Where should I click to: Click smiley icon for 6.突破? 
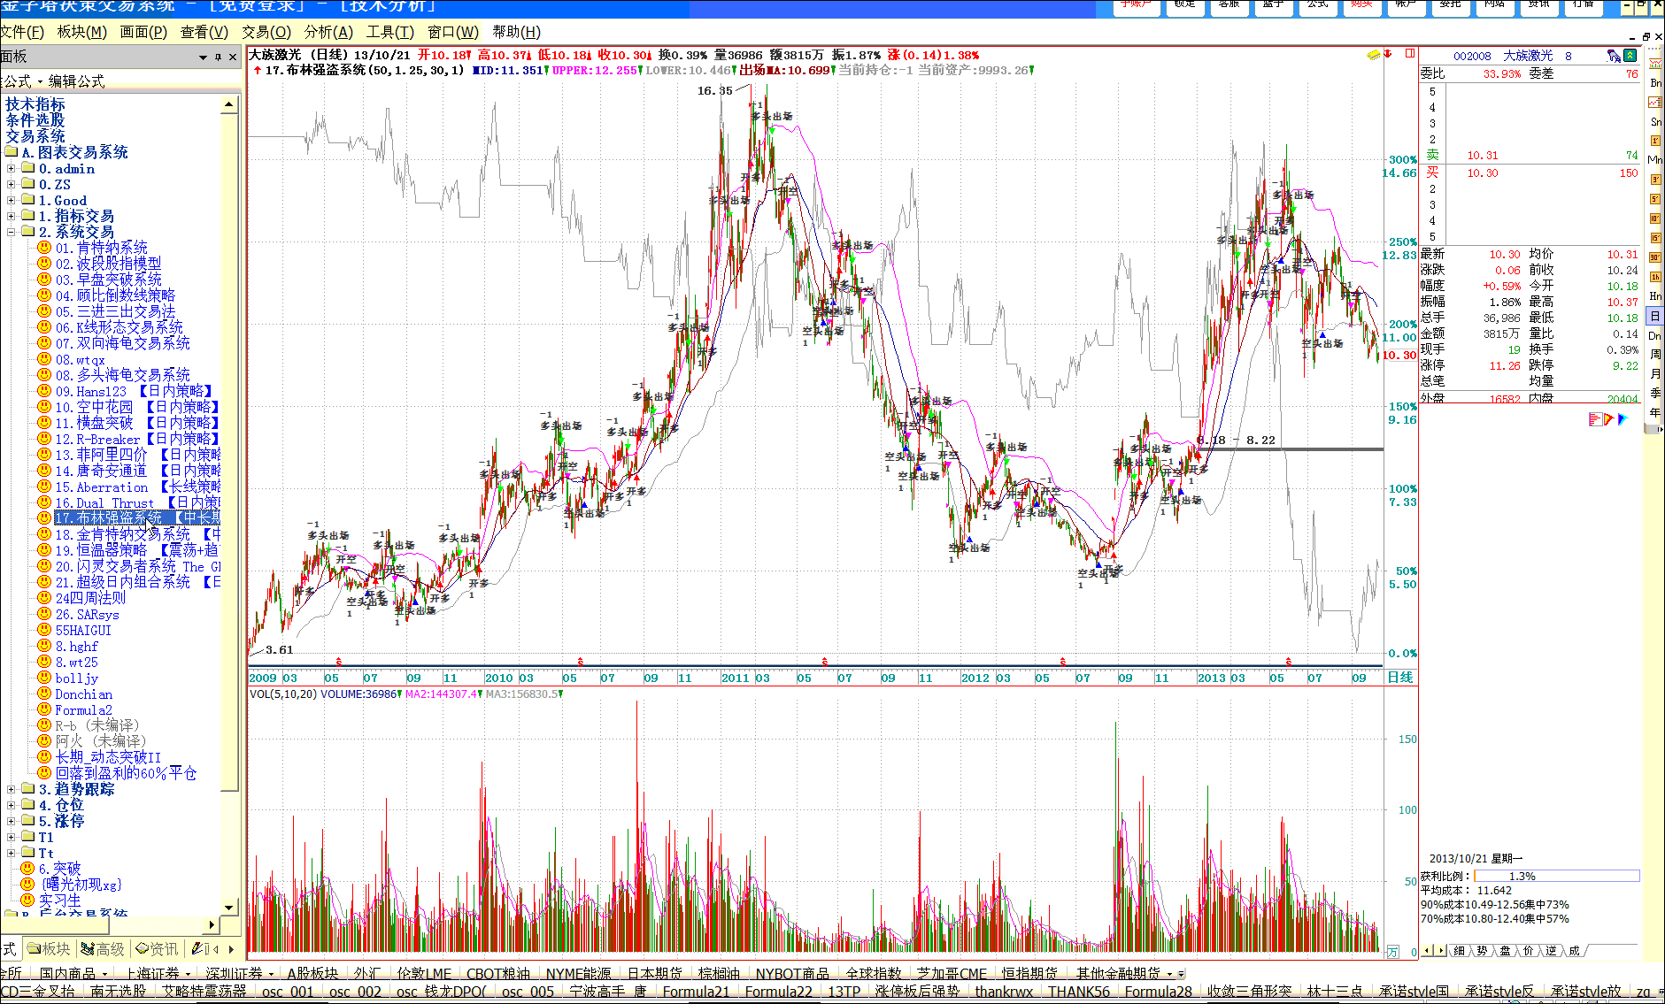(27, 869)
